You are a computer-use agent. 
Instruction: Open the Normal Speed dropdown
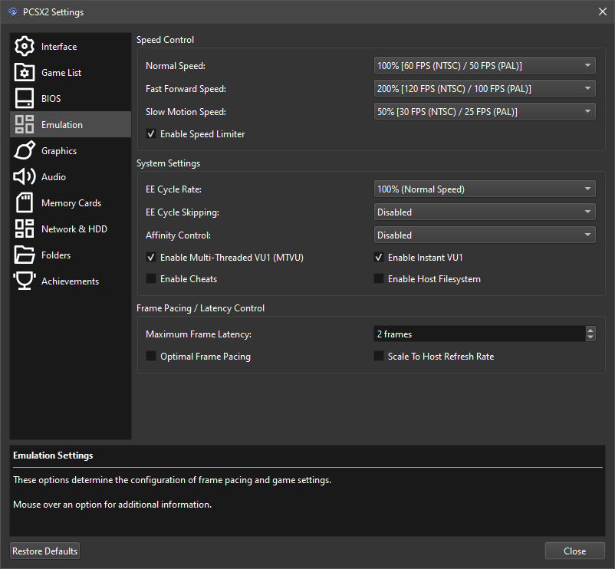[x=485, y=65]
